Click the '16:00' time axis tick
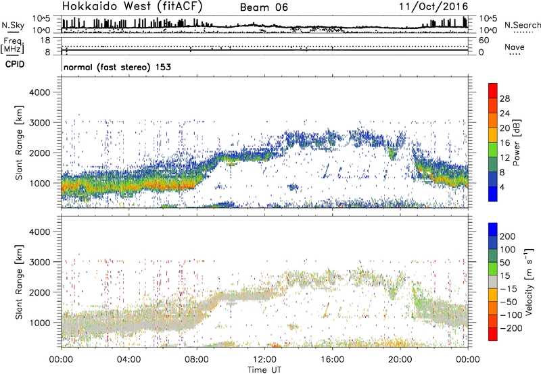 tap(332, 360)
